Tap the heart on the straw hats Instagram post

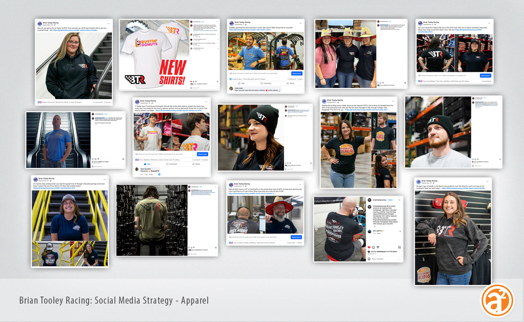coord(378,82)
